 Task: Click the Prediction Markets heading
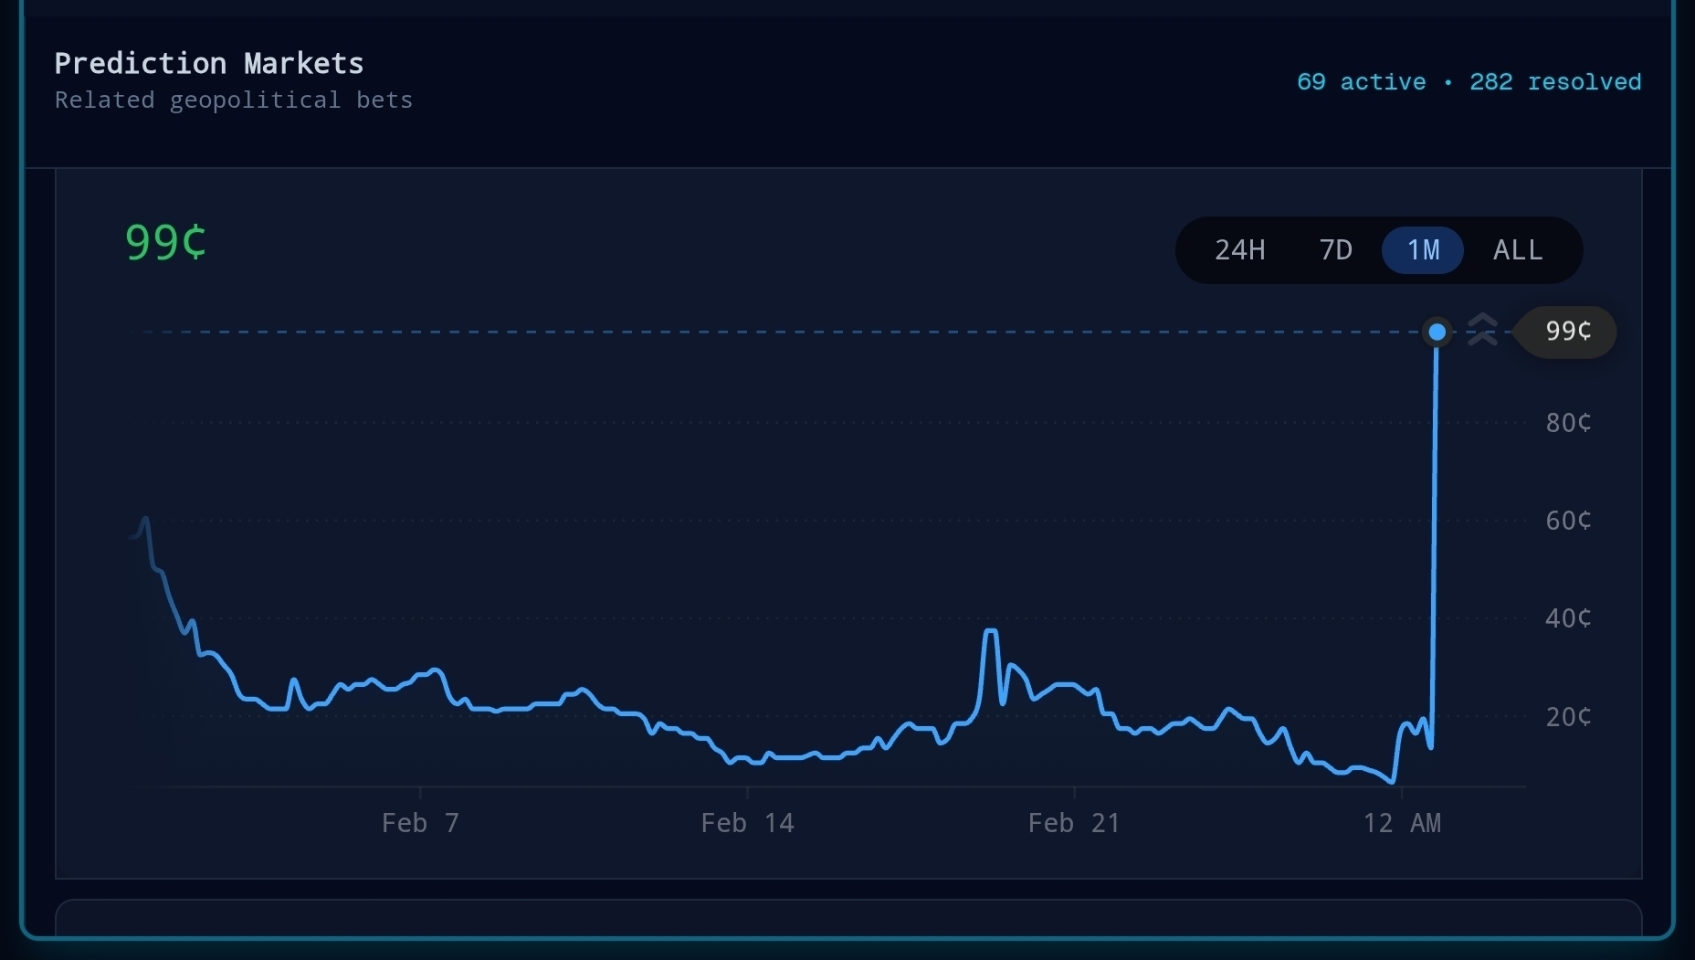pyautogui.click(x=208, y=64)
